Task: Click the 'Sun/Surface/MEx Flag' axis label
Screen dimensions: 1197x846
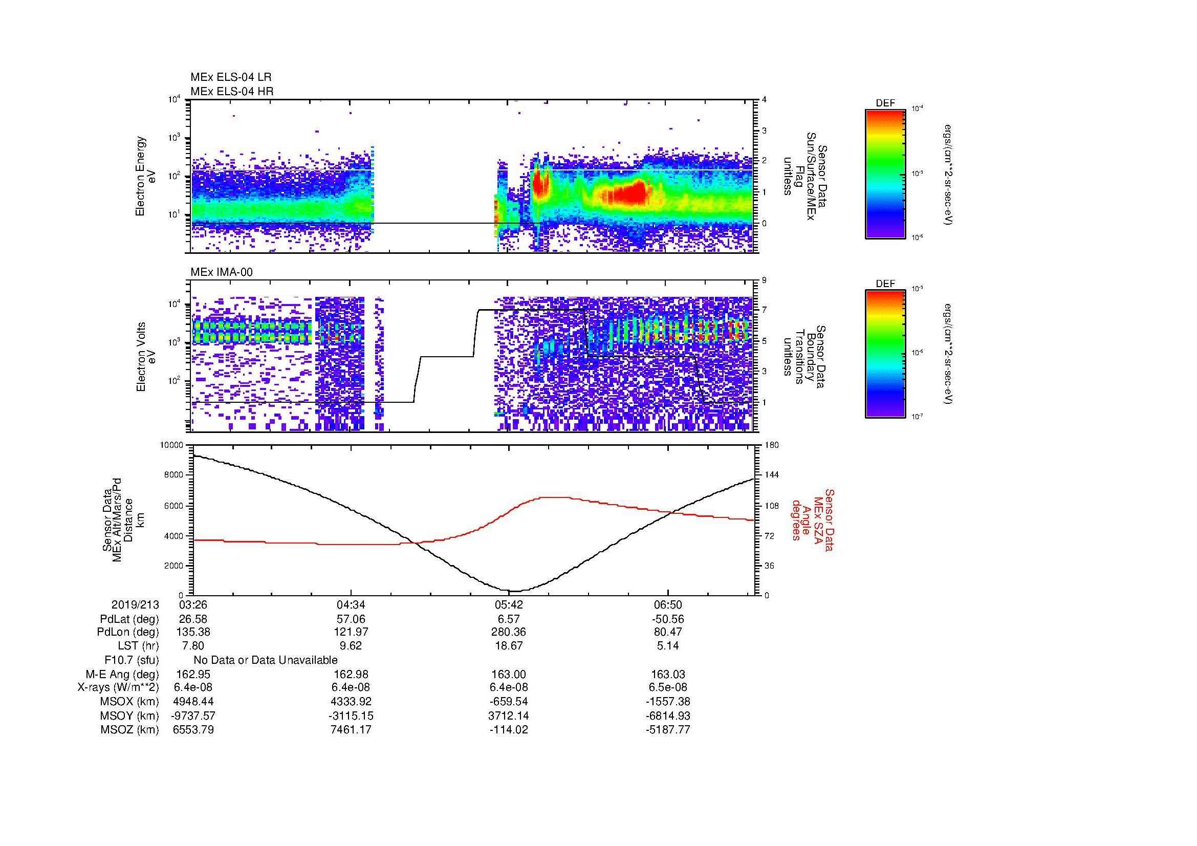Action: click(805, 176)
